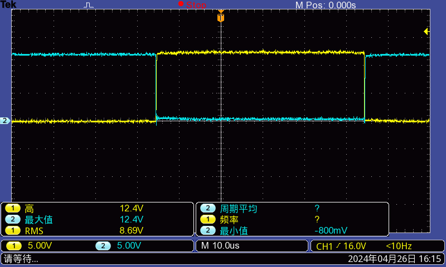This screenshot has width=446, height=267.
Task: Click the trigger waveform icon at top
Action: pyautogui.click(x=89, y=5)
